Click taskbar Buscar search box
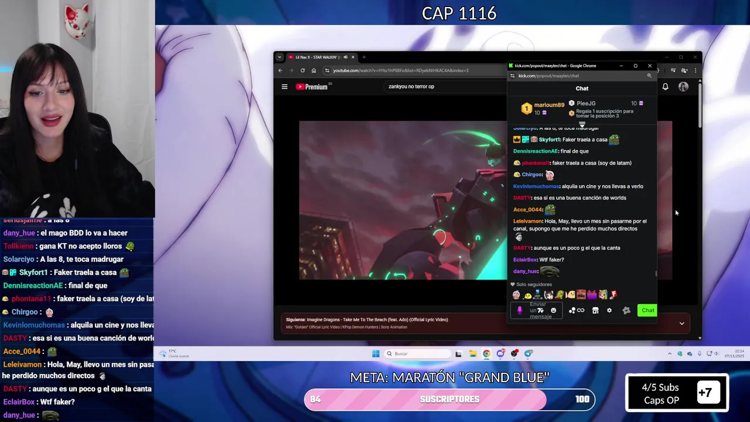Viewport: 750px width, 422px height. 419,353
